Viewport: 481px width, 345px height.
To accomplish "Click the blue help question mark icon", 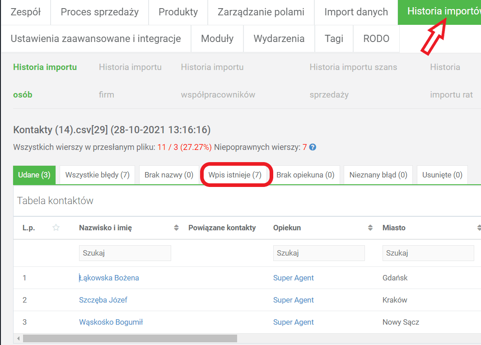I will tap(313, 147).
